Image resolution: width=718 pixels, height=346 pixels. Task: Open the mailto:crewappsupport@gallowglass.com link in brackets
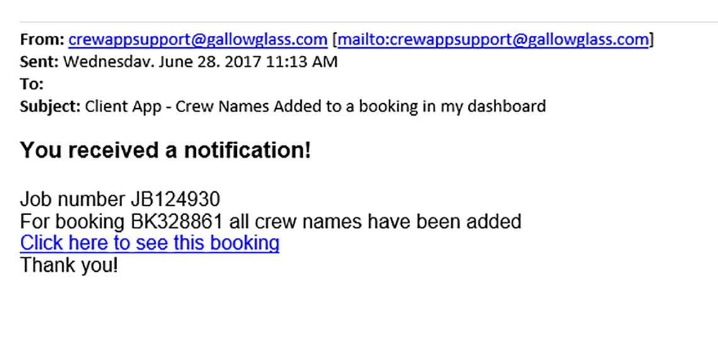[x=493, y=40]
